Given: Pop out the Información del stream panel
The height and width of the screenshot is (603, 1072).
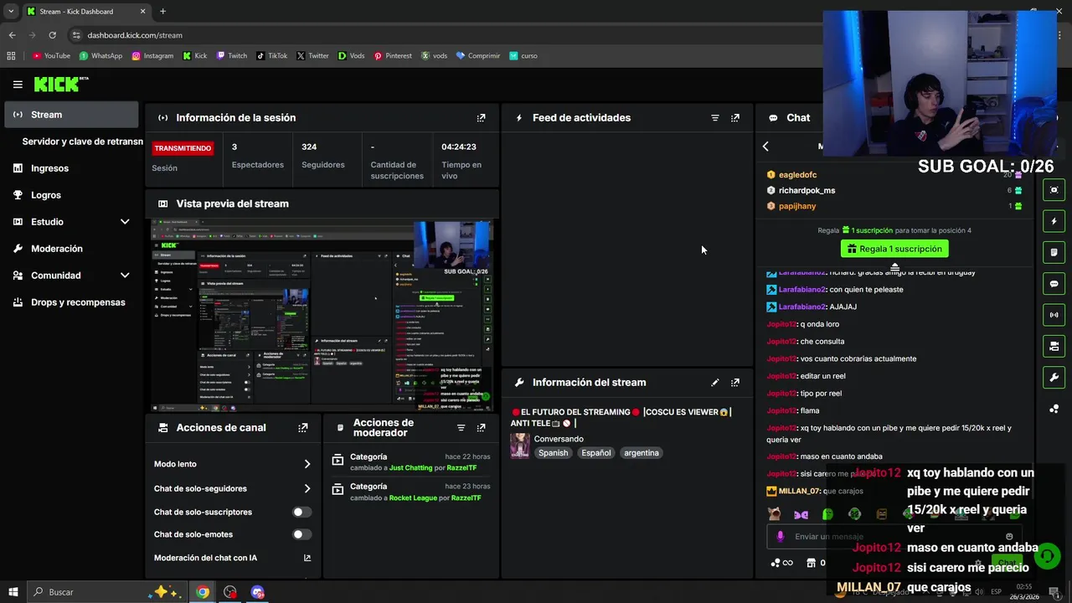Looking at the screenshot, I should click(735, 383).
